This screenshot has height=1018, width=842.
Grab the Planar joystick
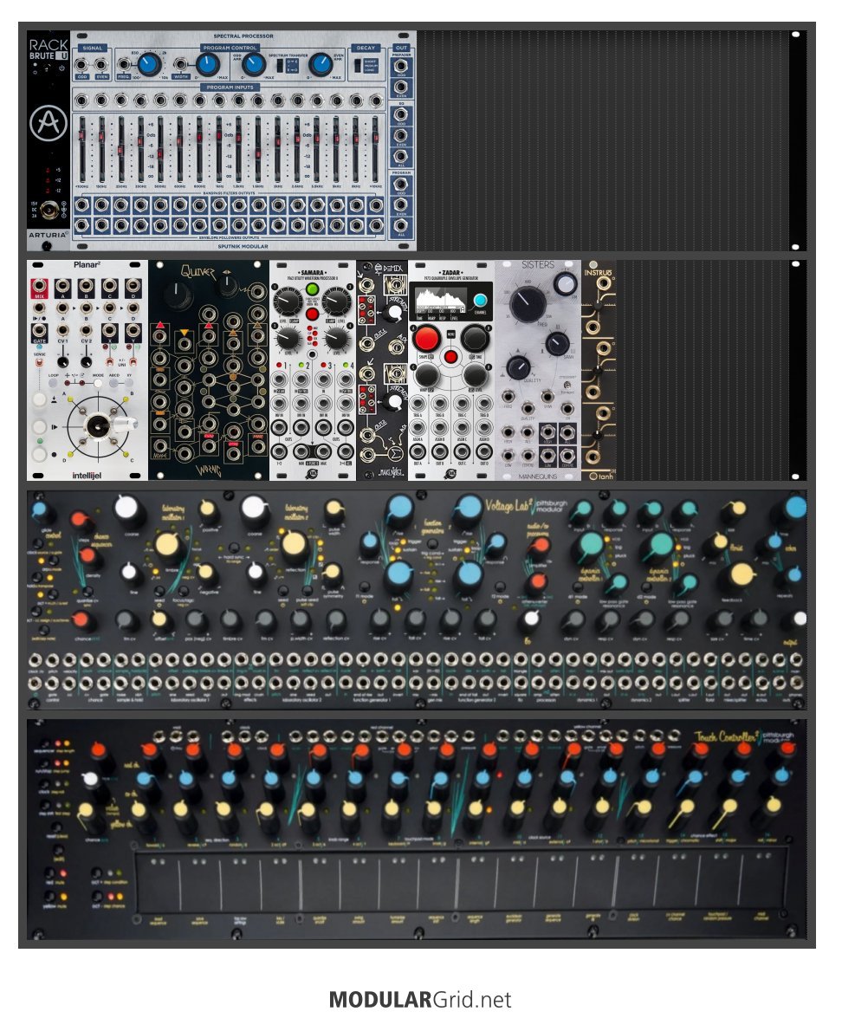click(x=100, y=426)
